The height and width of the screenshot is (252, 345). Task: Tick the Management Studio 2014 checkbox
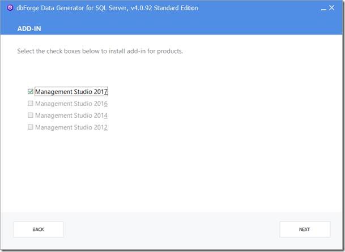click(31, 115)
